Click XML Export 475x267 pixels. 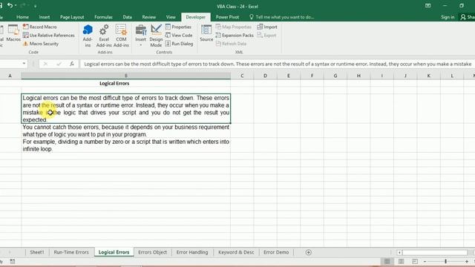point(266,36)
